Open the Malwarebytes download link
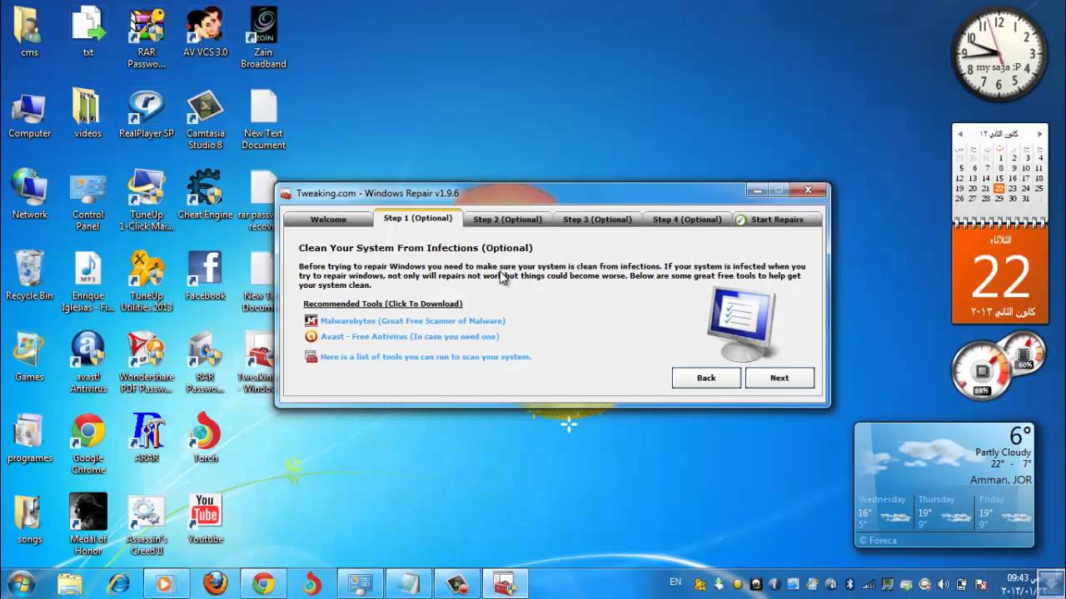 point(413,320)
